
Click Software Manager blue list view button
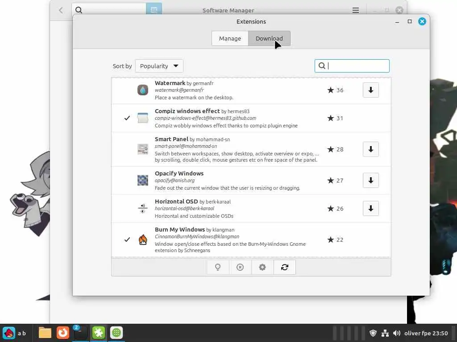154,10
